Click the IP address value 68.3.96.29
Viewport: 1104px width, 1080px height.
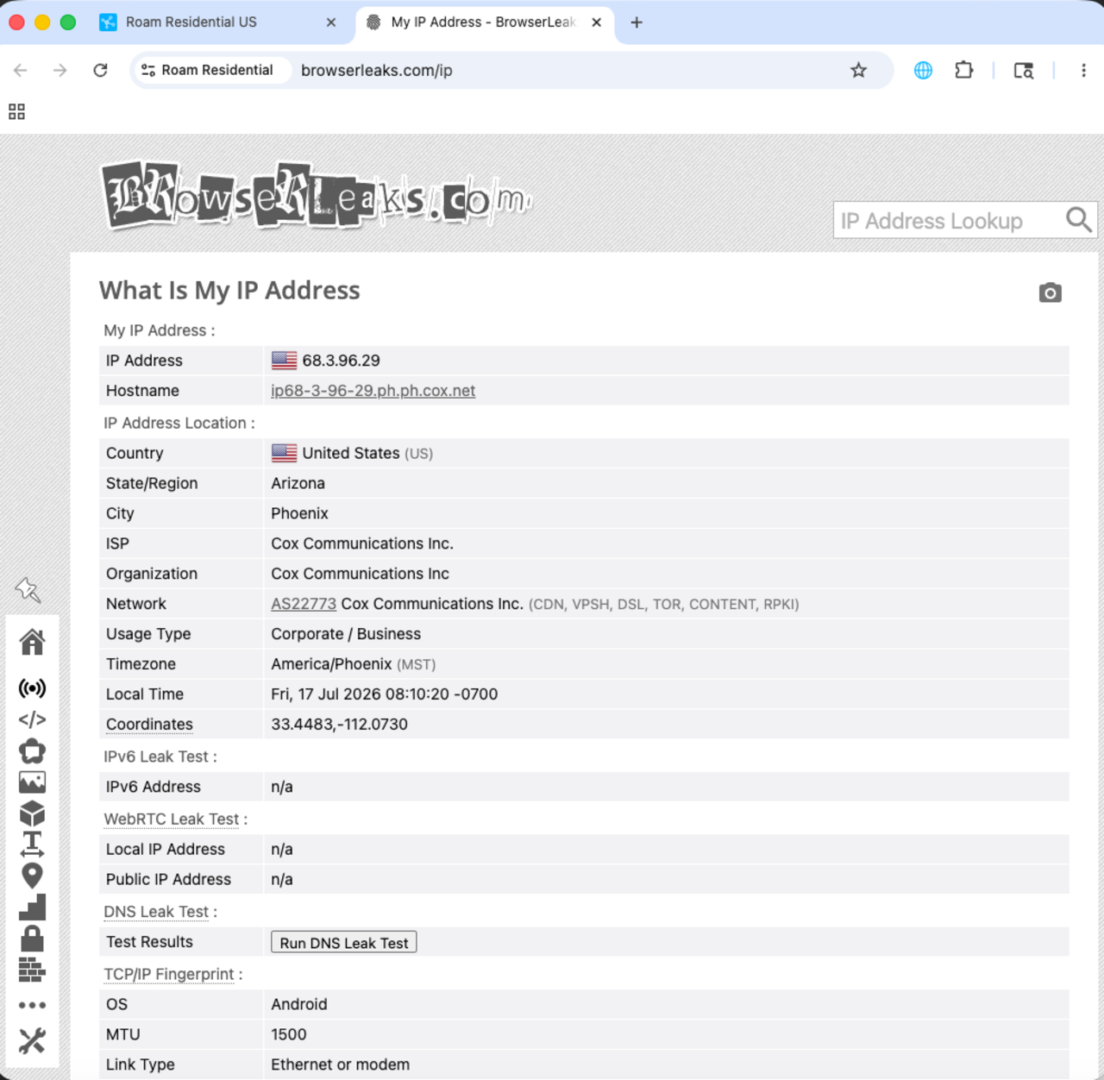point(341,361)
